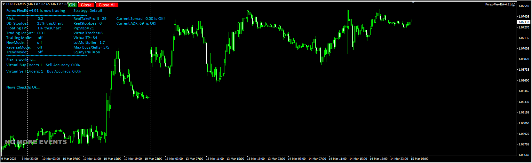The width and height of the screenshot is (532, 163).
Task: Click the Floating TP 1% thisChart value
Action: pyautogui.click(x=49, y=28)
